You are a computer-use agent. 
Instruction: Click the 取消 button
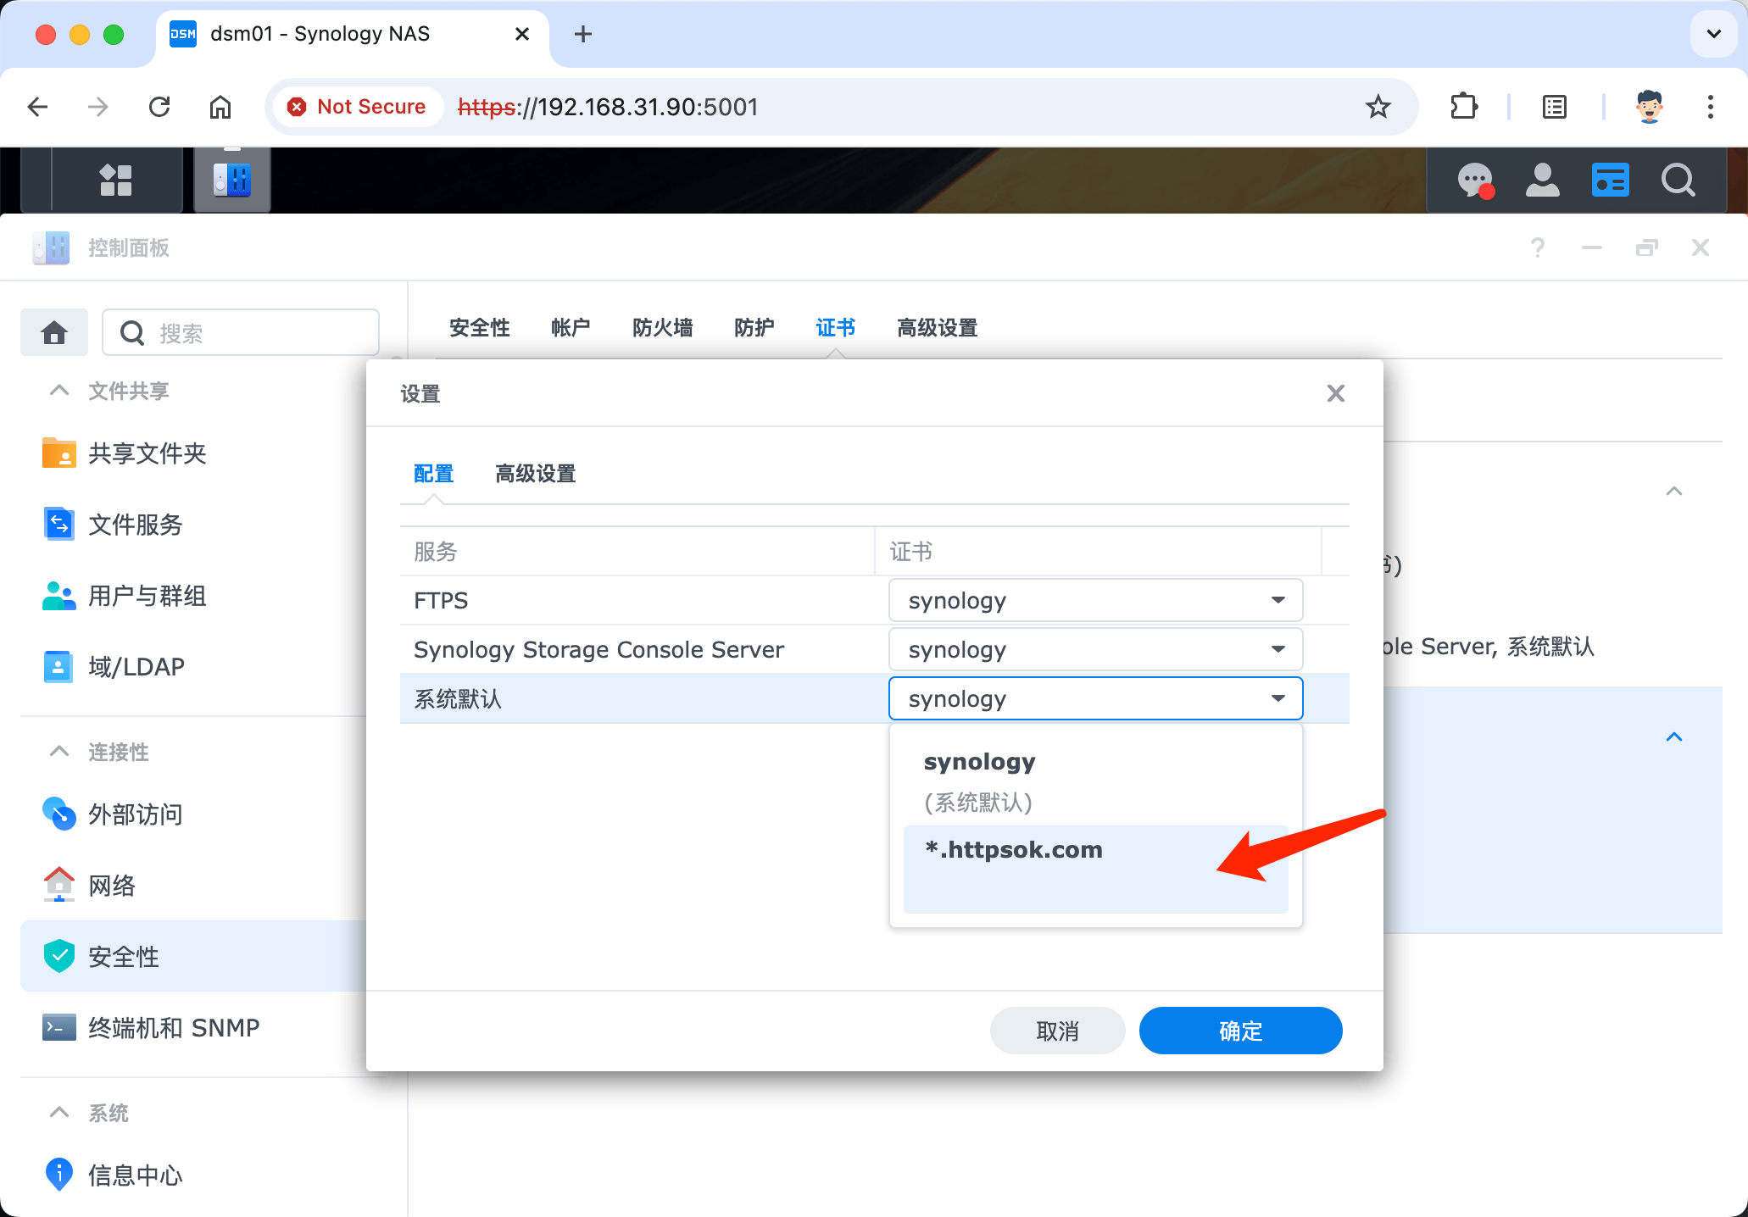click(1057, 1031)
